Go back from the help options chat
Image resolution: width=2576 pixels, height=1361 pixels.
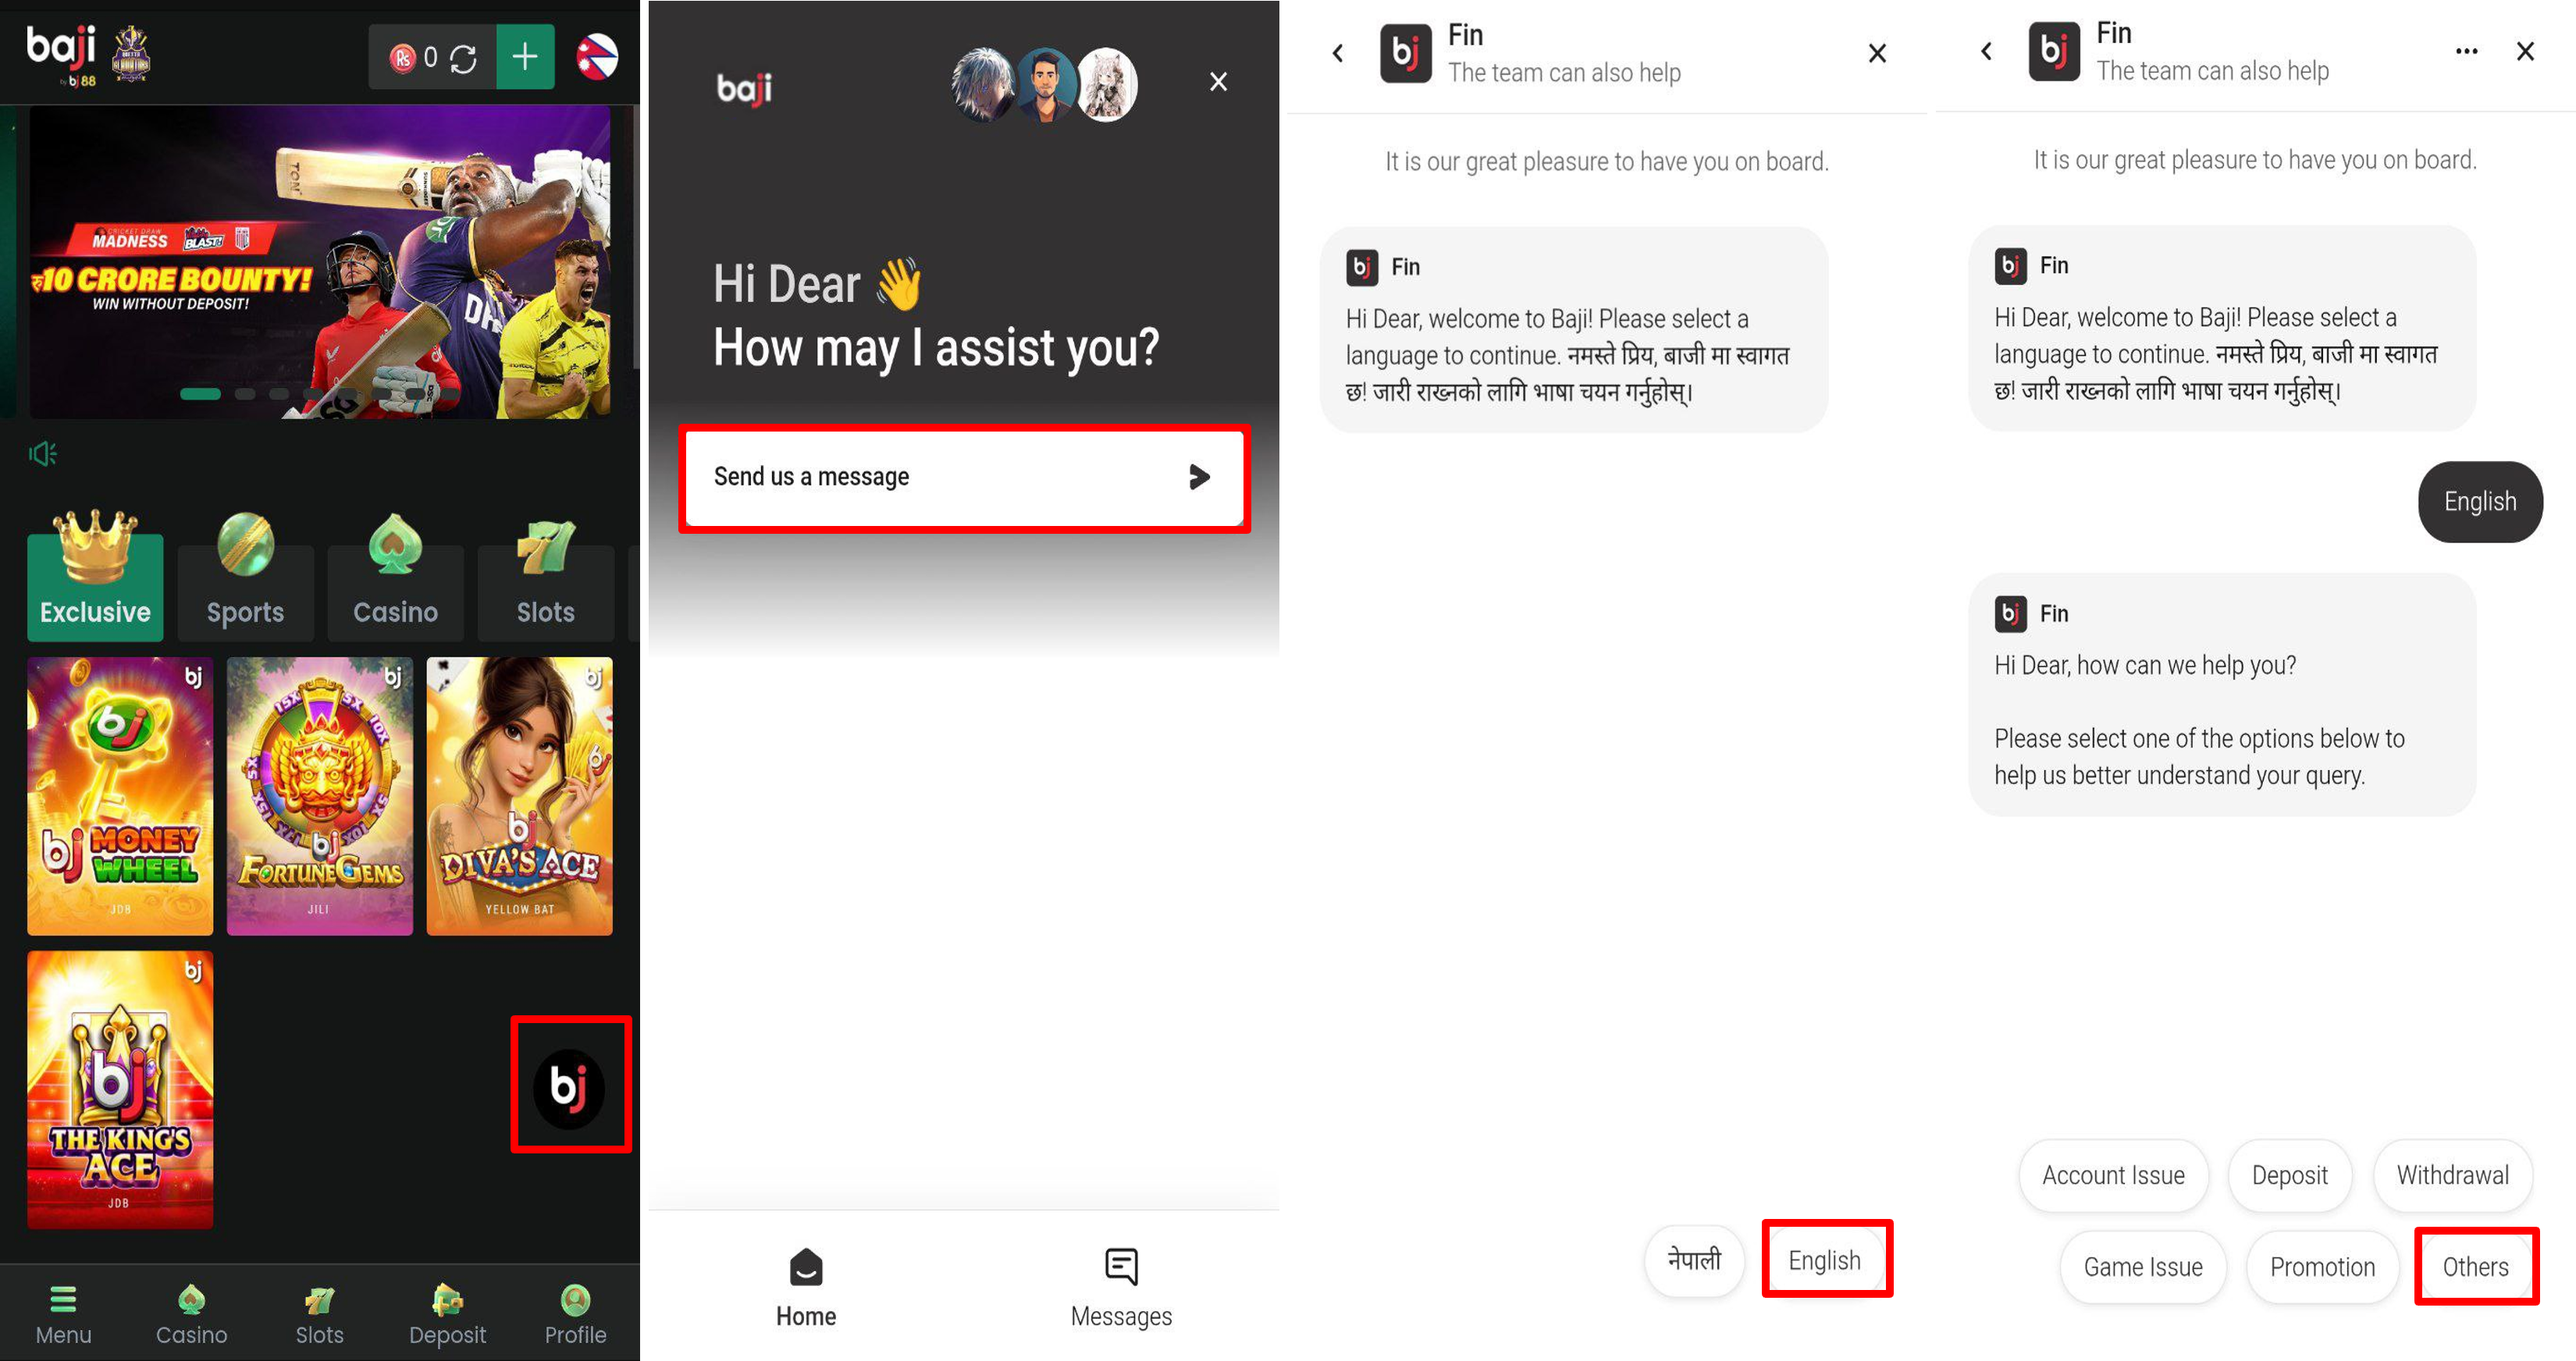[1986, 51]
